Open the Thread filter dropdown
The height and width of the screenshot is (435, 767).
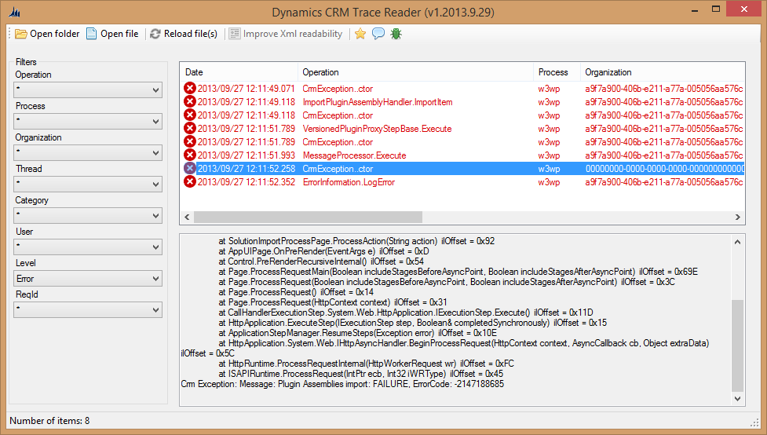pos(88,184)
